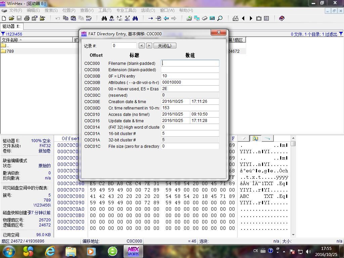The image size is (344, 258).
Task: Click the Extension (blank-padded) value field
Action: pyautogui.click(x=190, y=70)
